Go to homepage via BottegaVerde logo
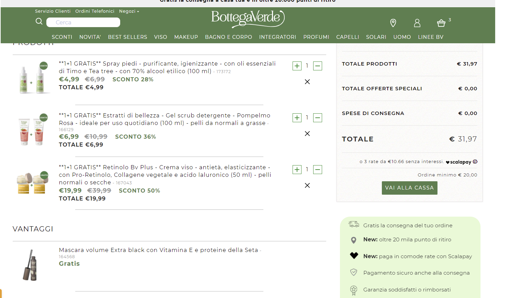This screenshot has width=512, height=298. 248,19
